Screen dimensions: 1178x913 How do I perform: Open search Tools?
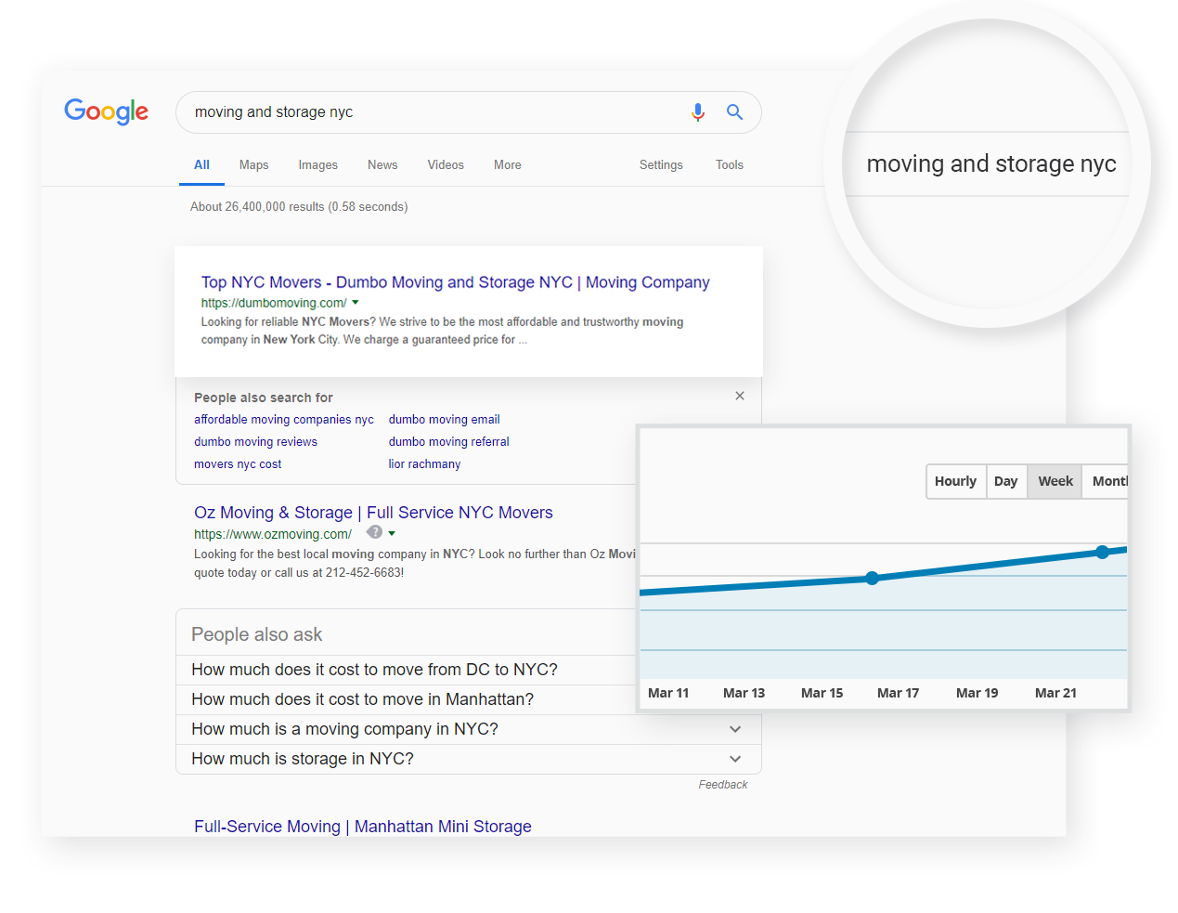click(729, 165)
